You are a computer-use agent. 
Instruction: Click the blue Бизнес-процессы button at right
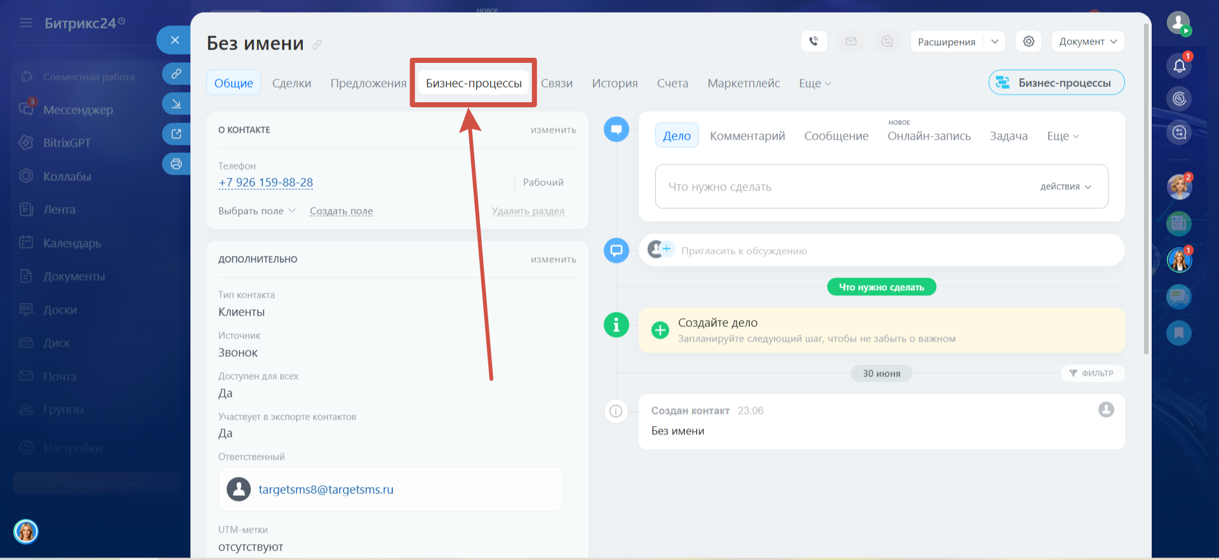1056,83
